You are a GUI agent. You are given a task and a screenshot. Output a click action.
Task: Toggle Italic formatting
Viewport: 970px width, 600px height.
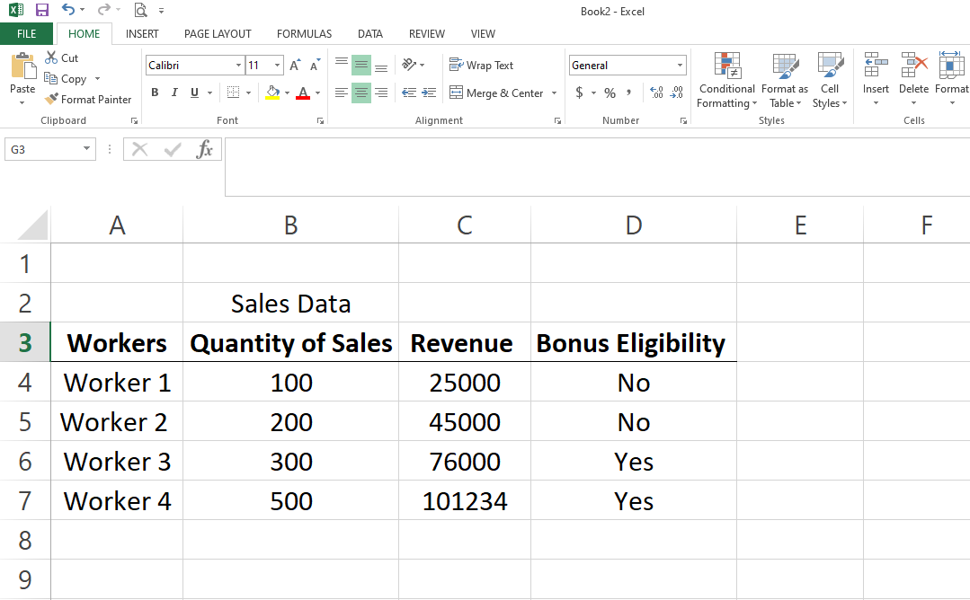tap(174, 93)
